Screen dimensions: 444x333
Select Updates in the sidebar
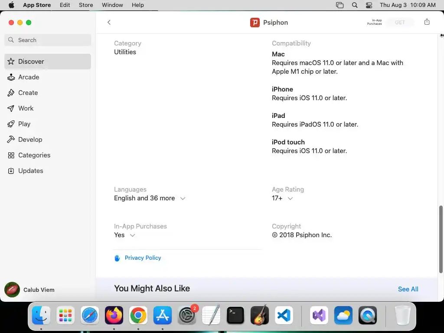pos(48,171)
